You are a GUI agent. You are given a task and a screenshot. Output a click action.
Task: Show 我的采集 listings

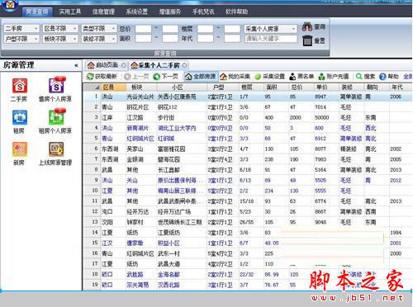(235, 76)
